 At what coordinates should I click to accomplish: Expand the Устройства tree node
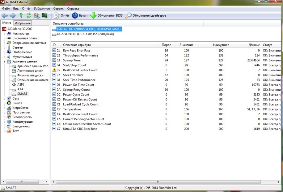tap(5, 108)
